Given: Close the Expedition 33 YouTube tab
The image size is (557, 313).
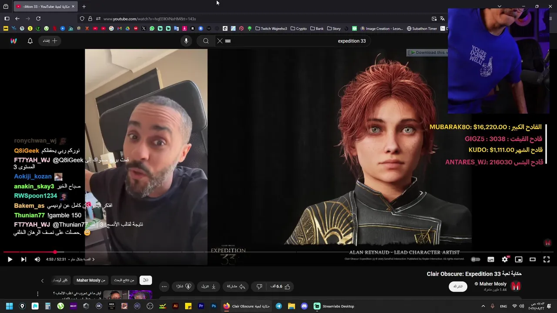Looking at the screenshot, I should pos(73,7).
